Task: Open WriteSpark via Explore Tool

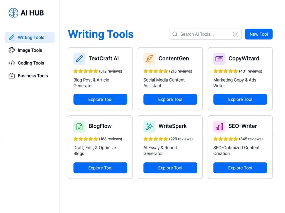Action: pyautogui.click(x=170, y=168)
